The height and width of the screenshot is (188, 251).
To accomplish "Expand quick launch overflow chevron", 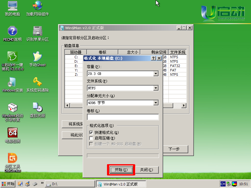I will (x=42, y=183).
